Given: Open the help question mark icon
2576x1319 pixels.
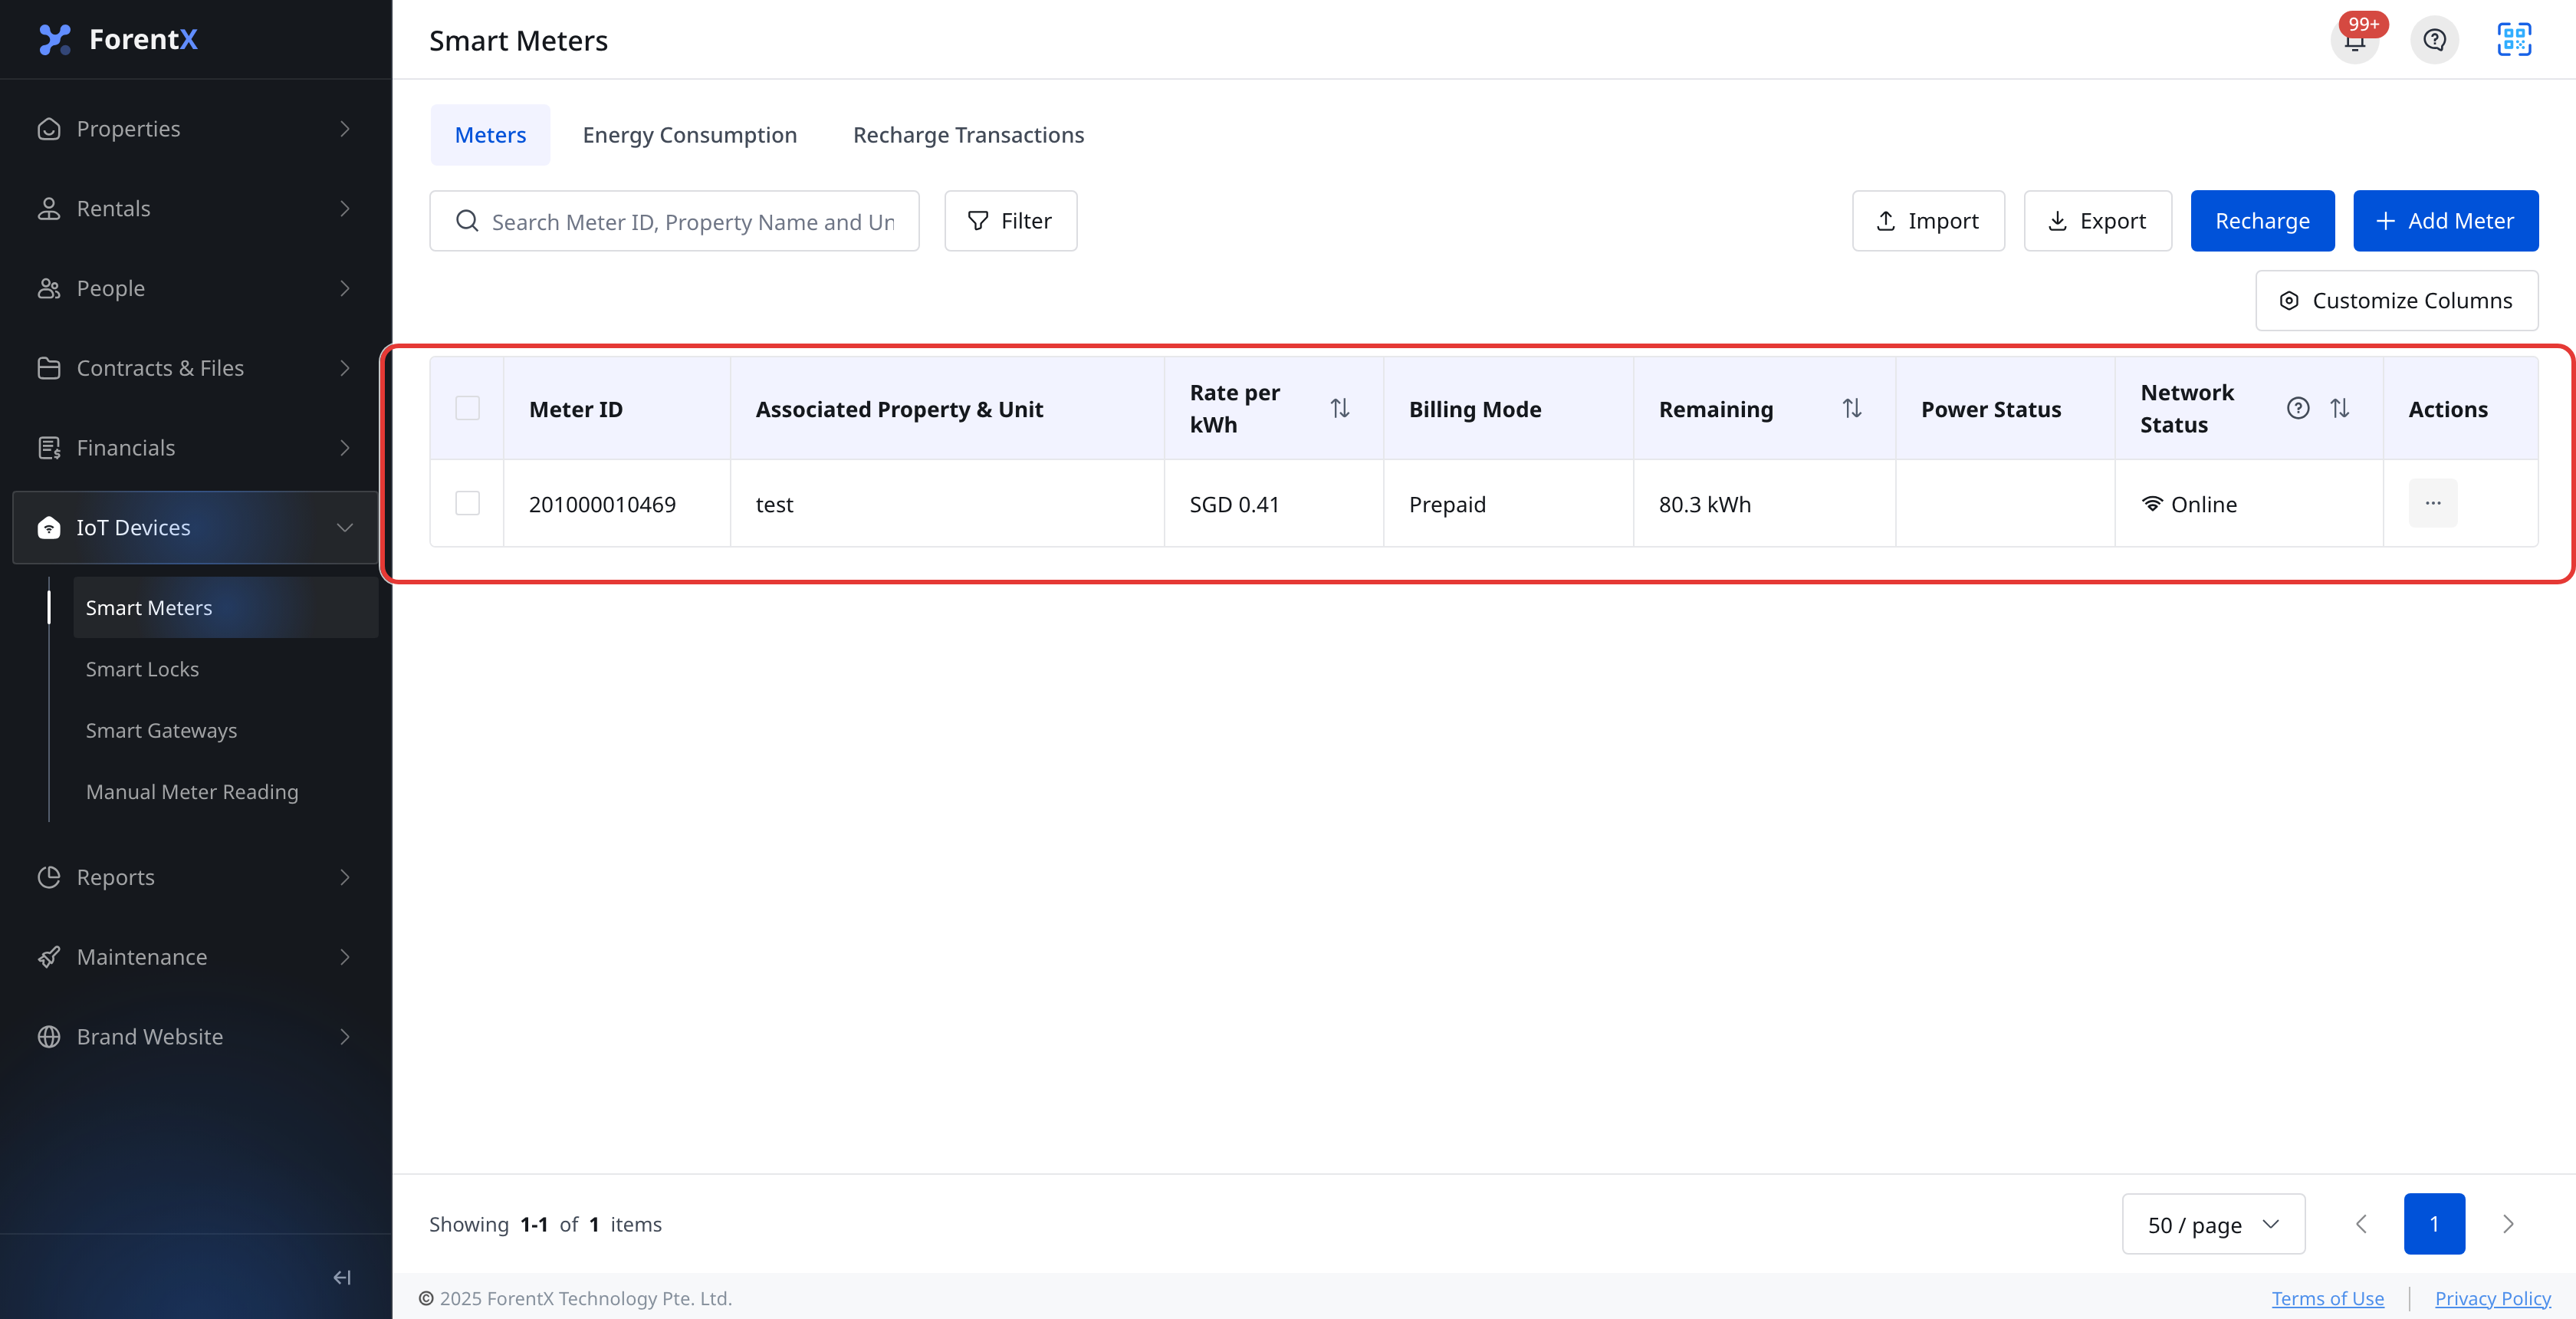Looking at the screenshot, I should coord(2434,40).
